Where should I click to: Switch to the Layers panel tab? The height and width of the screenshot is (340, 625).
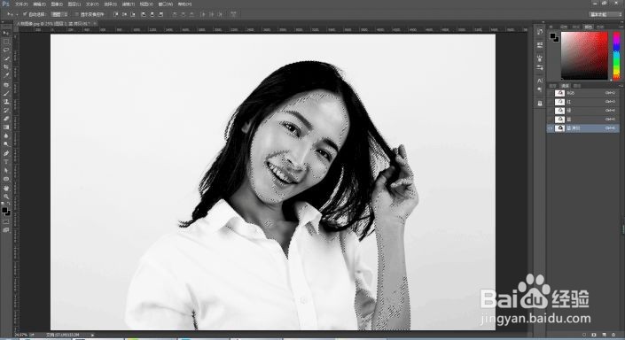tap(553, 86)
